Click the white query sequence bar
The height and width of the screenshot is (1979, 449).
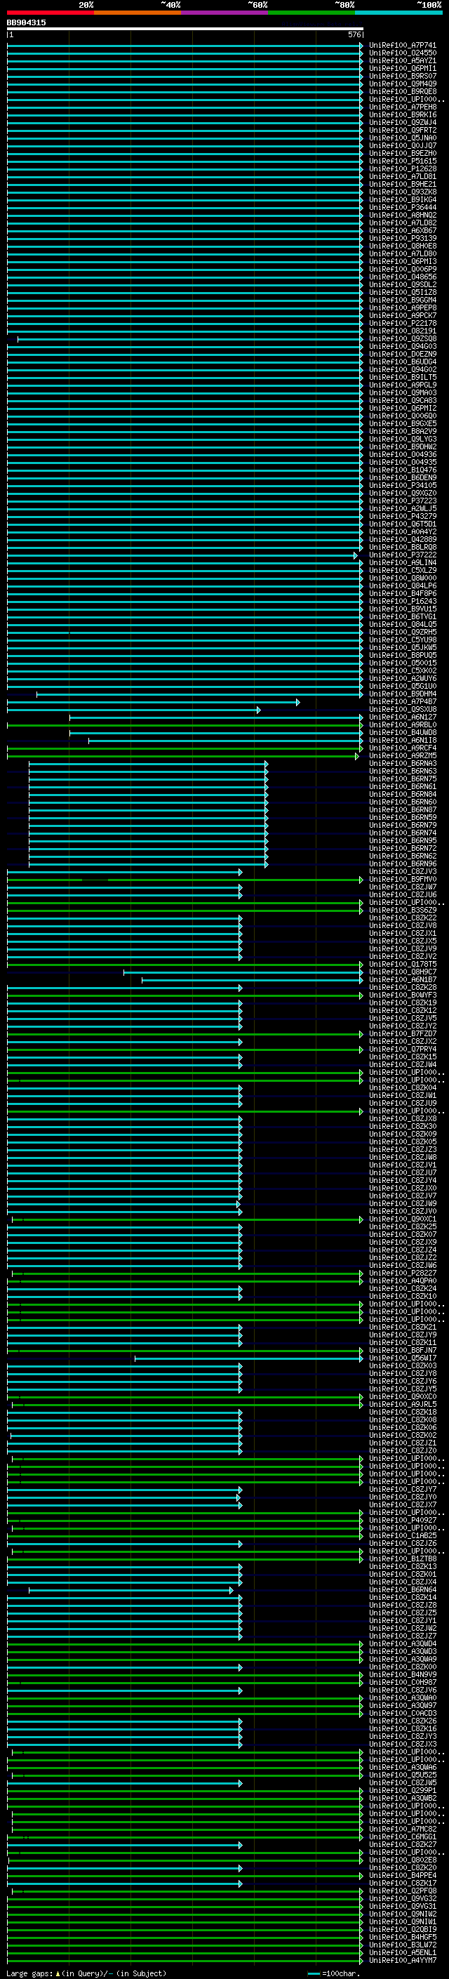click(x=185, y=28)
